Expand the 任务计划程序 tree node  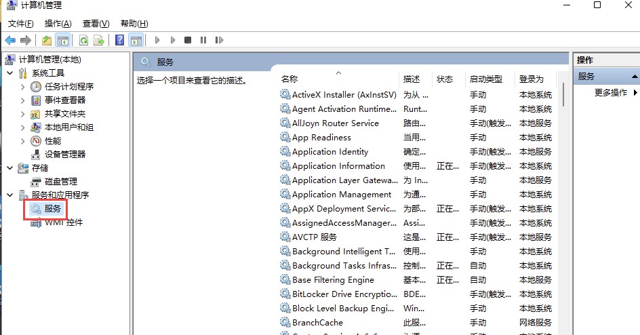[x=23, y=87]
